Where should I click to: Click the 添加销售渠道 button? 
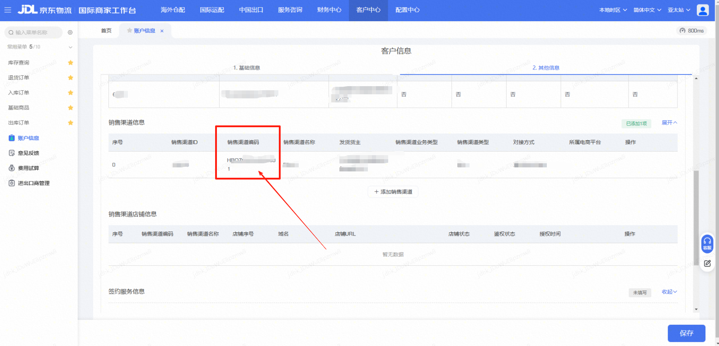click(393, 192)
